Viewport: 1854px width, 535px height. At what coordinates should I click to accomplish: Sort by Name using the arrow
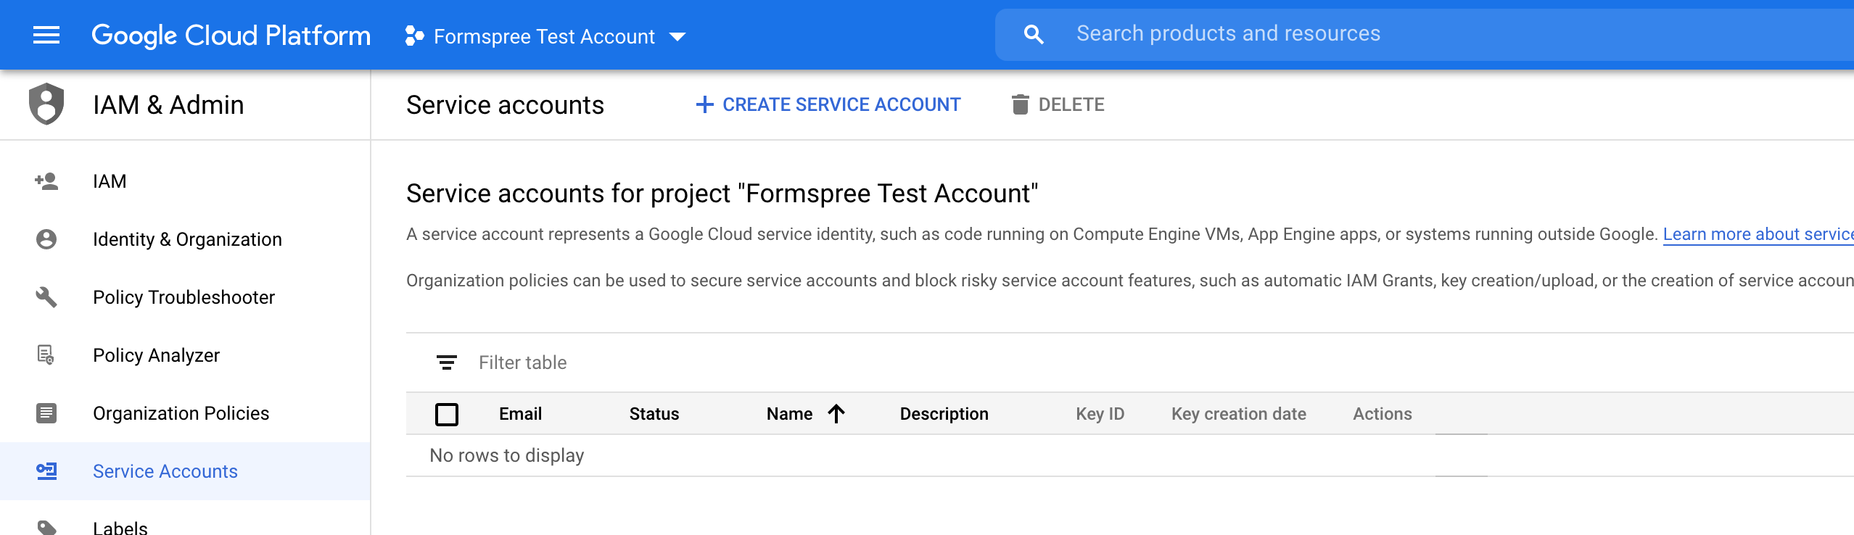(836, 414)
